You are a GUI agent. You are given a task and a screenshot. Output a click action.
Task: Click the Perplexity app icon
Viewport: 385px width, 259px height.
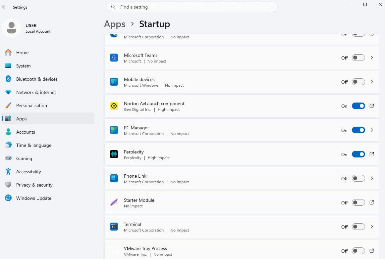pyautogui.click(x=114, y=154)
